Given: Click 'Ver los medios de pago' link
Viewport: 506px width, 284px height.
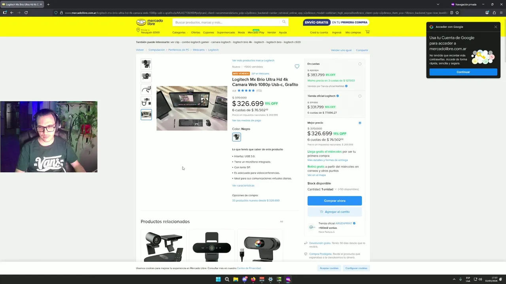Looking at the screenshot, I should pos(246,120).
